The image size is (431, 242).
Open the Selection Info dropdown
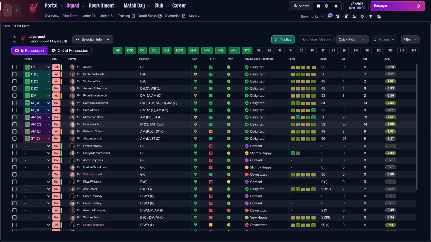(93, 39)
